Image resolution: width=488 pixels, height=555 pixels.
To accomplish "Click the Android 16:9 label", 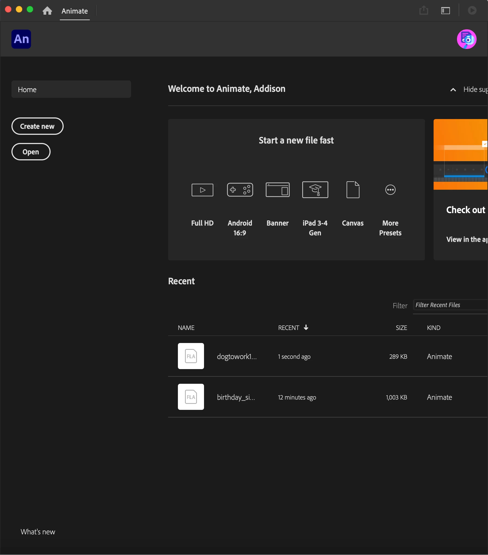I will coord(240,228).
